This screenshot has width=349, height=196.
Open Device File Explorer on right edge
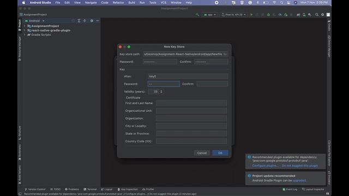(x=329, y=153)
